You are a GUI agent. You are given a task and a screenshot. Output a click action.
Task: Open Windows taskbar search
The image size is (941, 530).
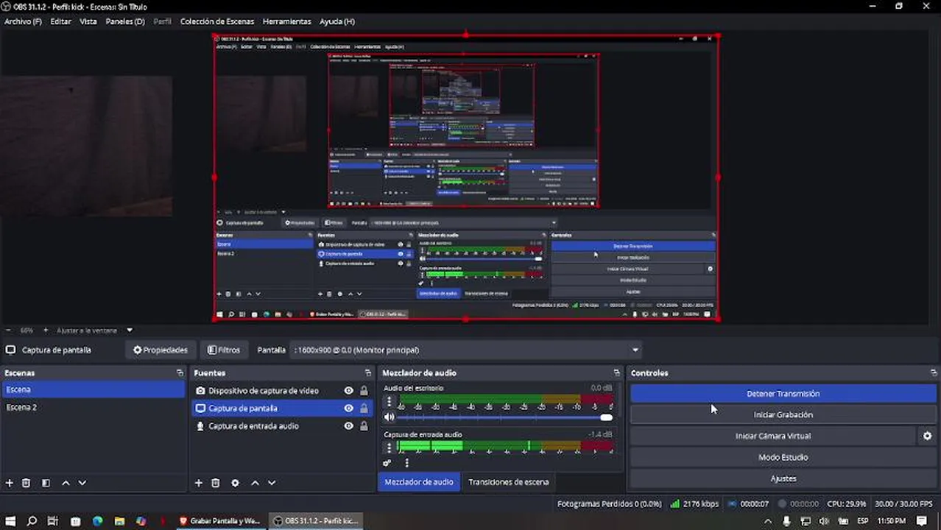[x=32, y=521]
